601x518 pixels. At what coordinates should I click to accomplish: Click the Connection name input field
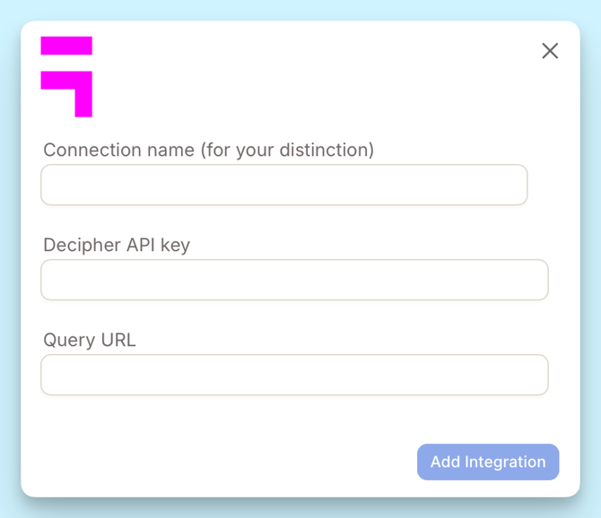pyautogui.click(x=283, y=185)
